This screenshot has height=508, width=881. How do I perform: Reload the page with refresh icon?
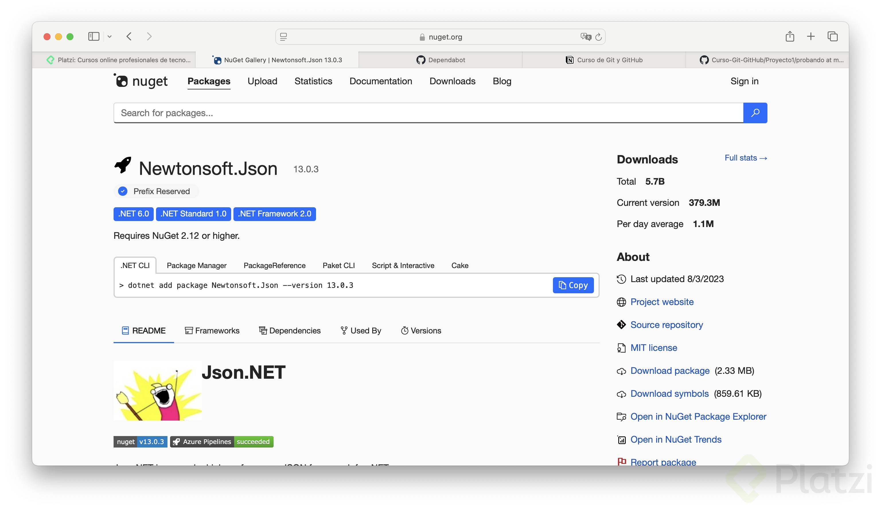pos(599,37)
